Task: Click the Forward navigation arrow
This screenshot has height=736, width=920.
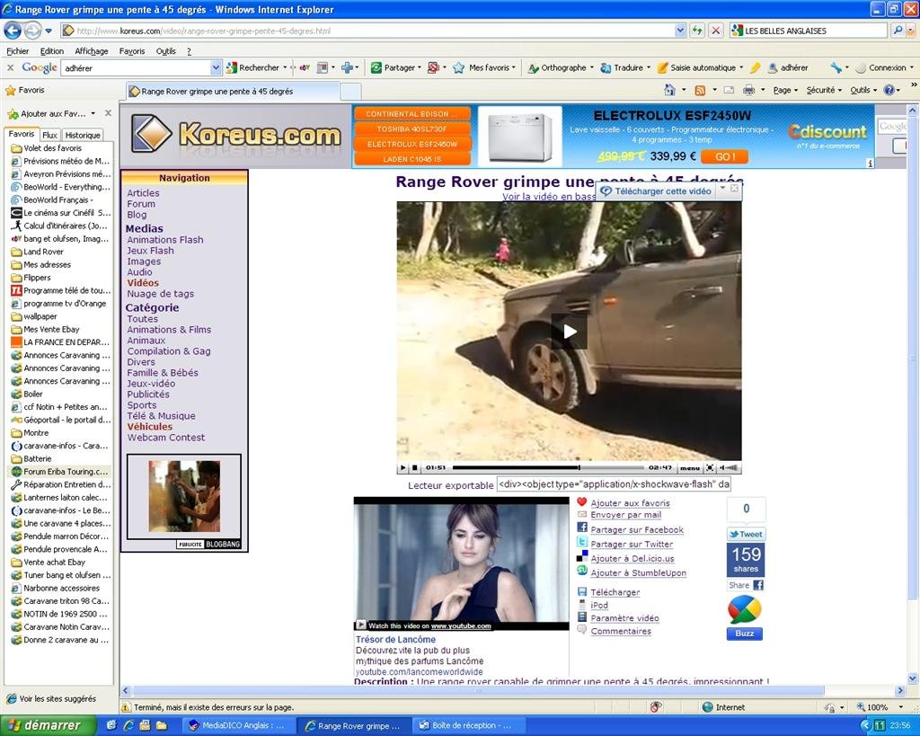Action: [x=33, y=30]
